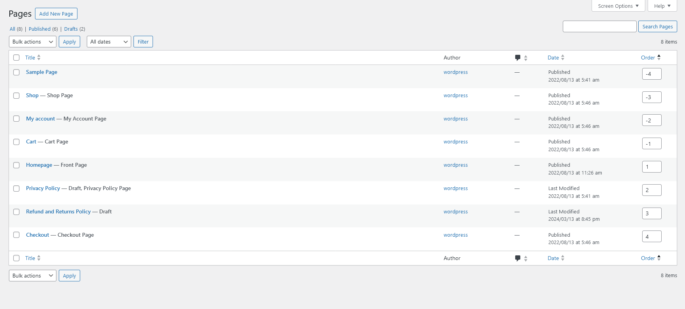Open the Help tab
The image size is (685, 309).
click(662, 6)
